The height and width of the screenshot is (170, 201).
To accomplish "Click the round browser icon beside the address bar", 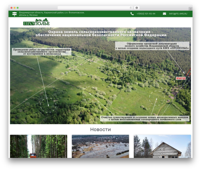I will [137, 8].
